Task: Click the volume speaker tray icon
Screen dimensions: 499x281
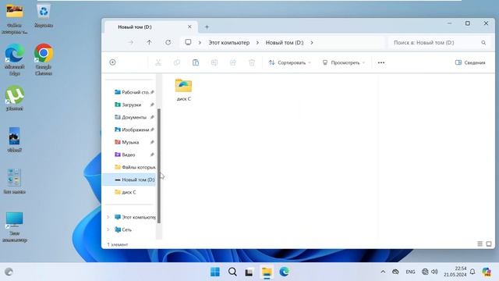Action: 434,272
